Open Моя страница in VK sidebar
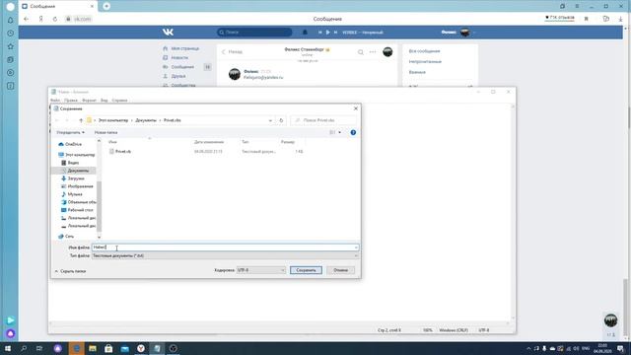Screen dimensions: 631x355 coord(184,48)
